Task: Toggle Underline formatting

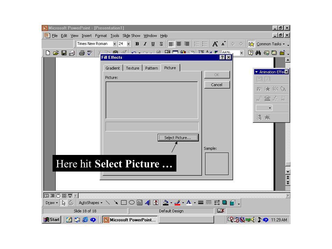Action: [153, 44]
